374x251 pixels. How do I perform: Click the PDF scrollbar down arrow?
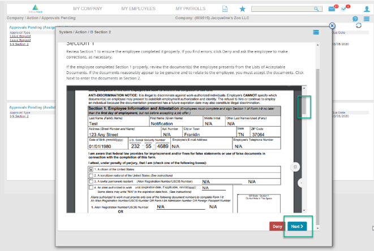pos(304,210)
